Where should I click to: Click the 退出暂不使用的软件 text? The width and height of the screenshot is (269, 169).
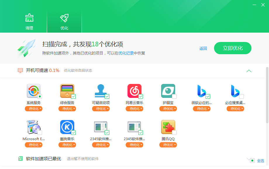point(83,159)
